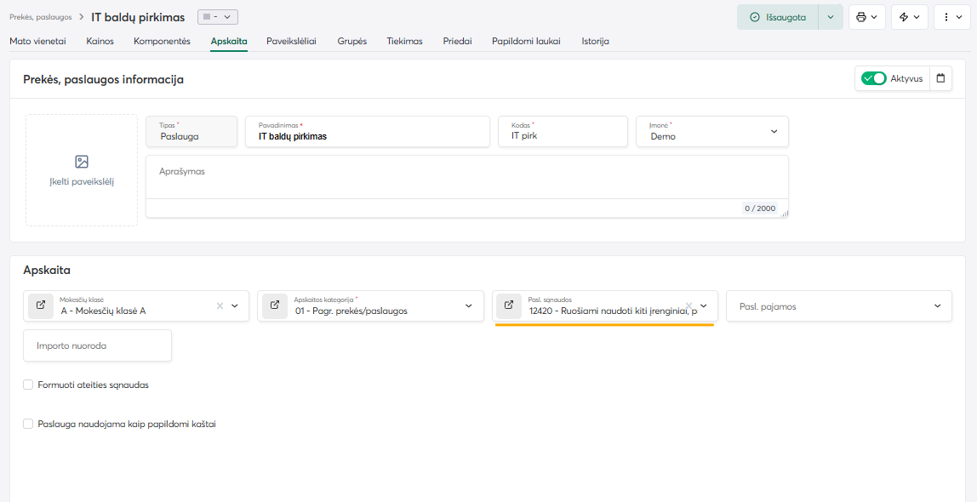This screenshot has width=977, height=502.
Task: Open the printer icon menu
Action: 867,17
